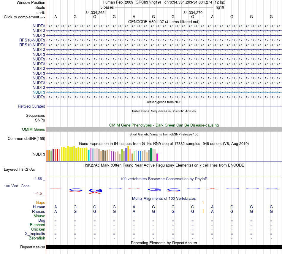Open 'Repeating Elements by RepeatMasker' track title
Image resolution: width=282 pixels, height=254 pixels.
(x=164, y=243)
